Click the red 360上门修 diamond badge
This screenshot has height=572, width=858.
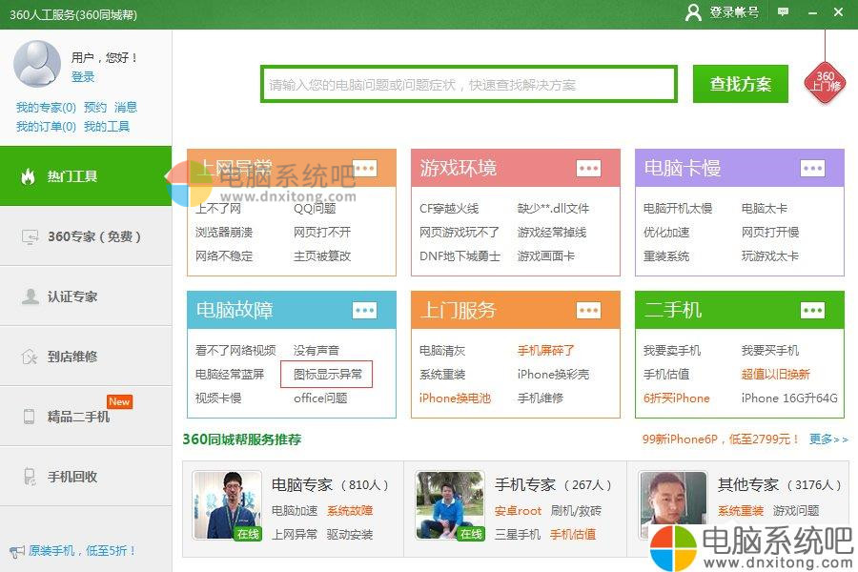pos(825,82)
